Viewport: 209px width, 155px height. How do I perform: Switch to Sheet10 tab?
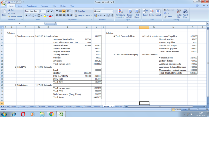[97, 107]
